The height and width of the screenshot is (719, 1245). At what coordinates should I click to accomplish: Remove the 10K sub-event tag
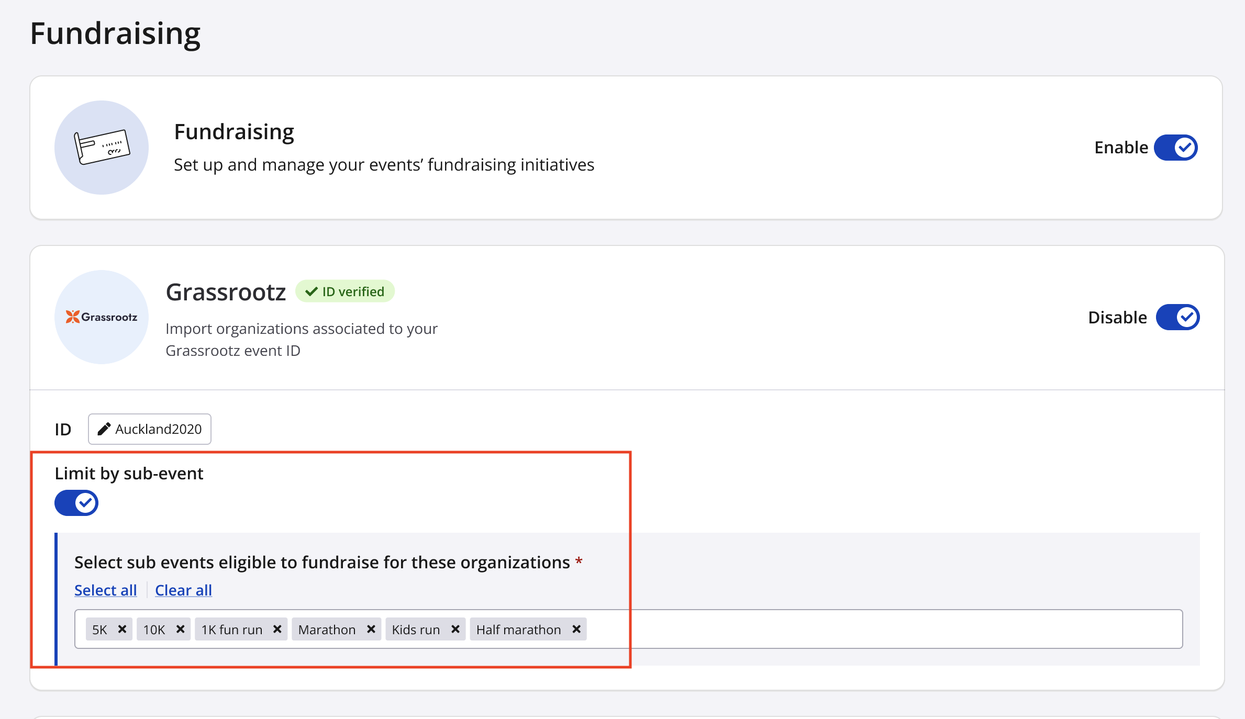[x=180, y=629]
